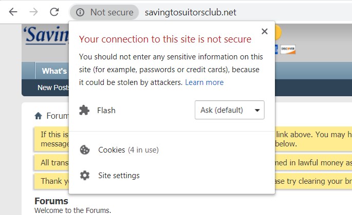Viewport: 352px width, 215px height.
Task: Click the home icon in breadcrumb
Action: 39,116
